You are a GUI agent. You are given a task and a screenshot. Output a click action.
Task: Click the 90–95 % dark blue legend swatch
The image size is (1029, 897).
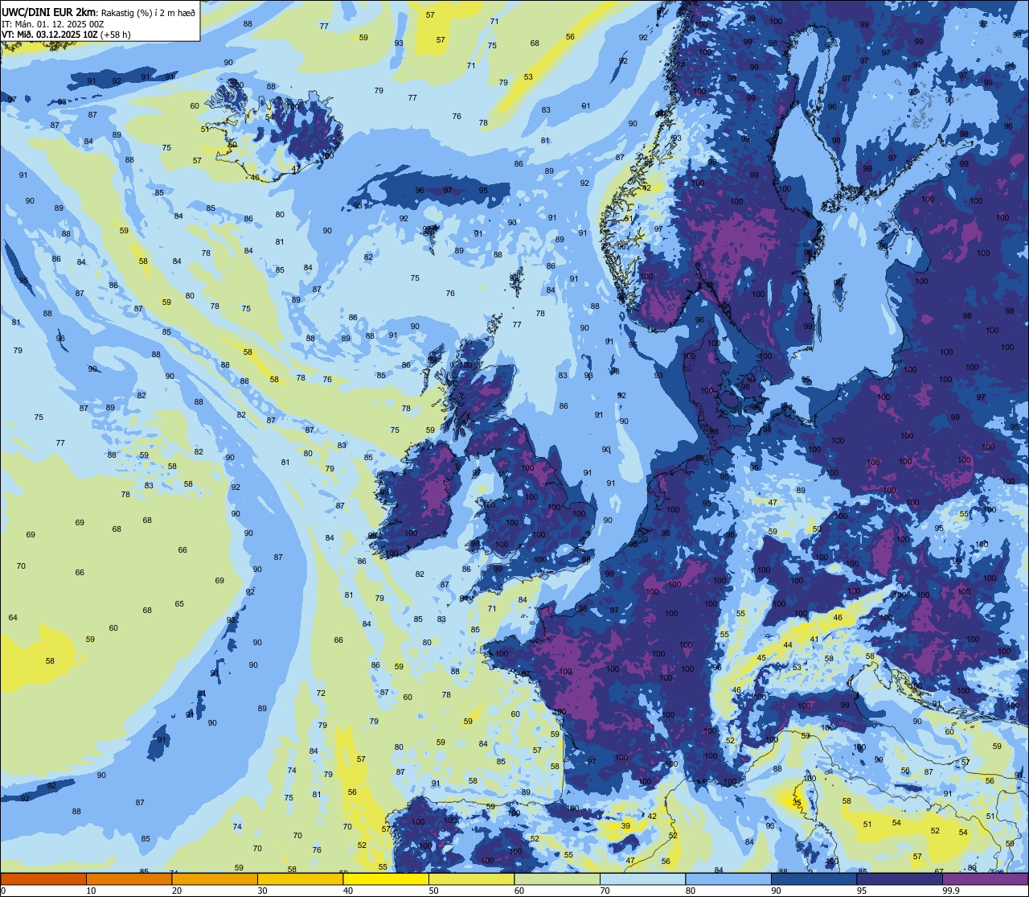tap(814, 879)
